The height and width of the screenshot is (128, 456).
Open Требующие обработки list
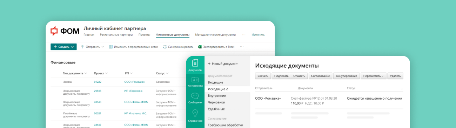point(226,125)
